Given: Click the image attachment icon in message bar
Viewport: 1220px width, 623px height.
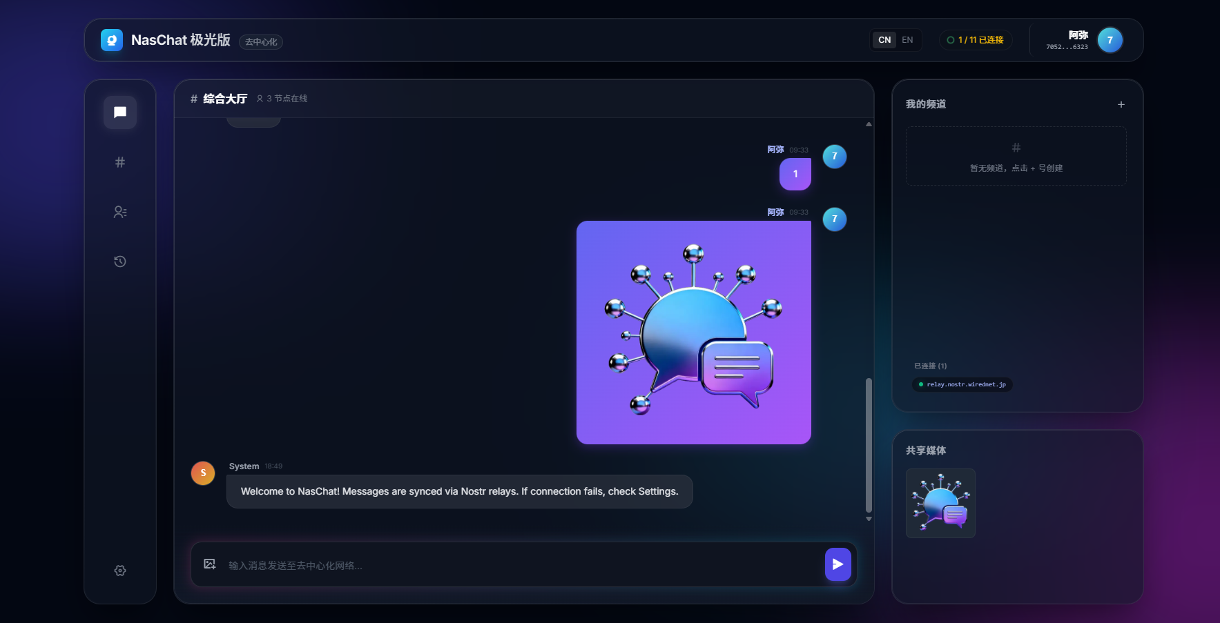Looking at the screenshot, I should click(x=210, y=564).
